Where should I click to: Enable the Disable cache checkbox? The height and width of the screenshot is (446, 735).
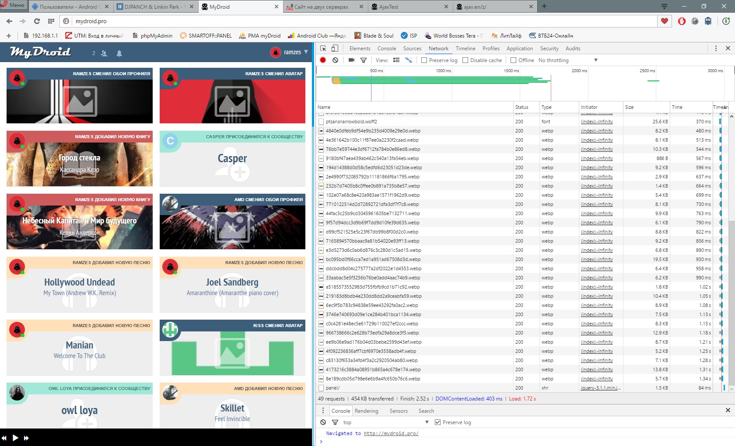point(465,60)
